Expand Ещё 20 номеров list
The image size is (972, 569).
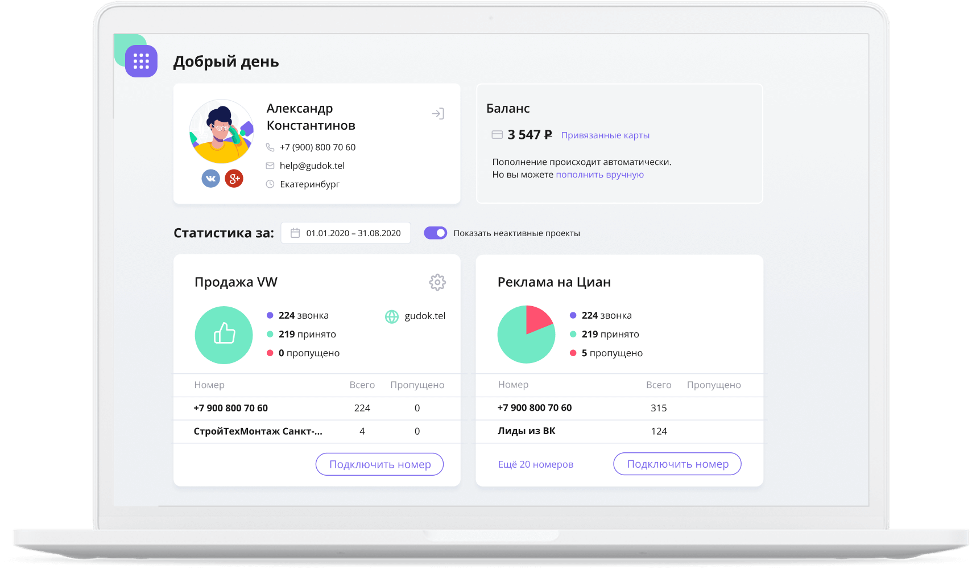pos(535,464)
